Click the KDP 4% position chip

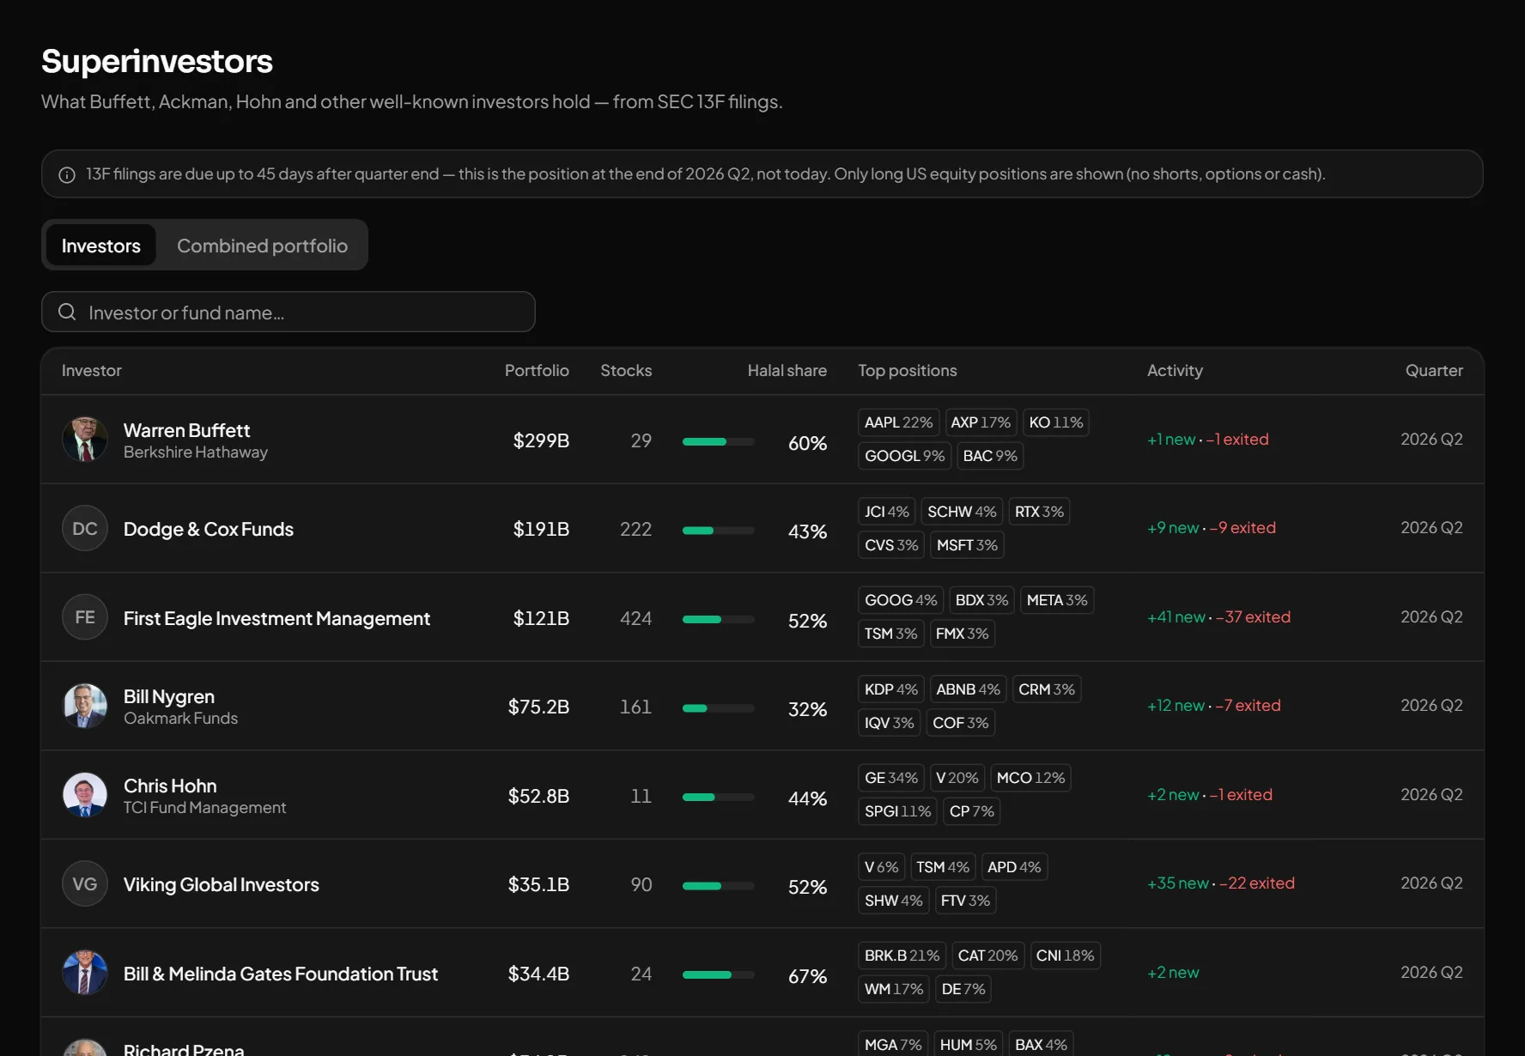(891, 689)
